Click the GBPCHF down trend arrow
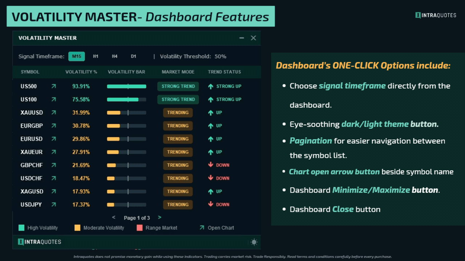This screenshot has width=465, height=261. pos(211,165)
